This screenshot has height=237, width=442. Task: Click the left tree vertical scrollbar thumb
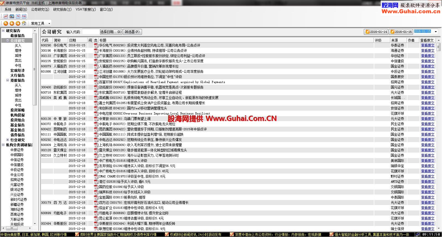click(35, 69)
